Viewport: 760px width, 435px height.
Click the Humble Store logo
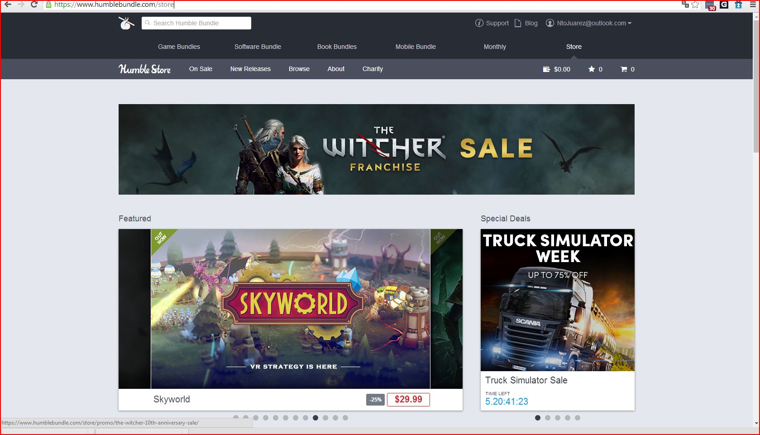tap(144, 69)
